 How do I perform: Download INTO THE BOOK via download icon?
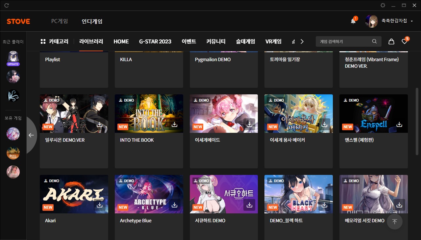point(174,124)
